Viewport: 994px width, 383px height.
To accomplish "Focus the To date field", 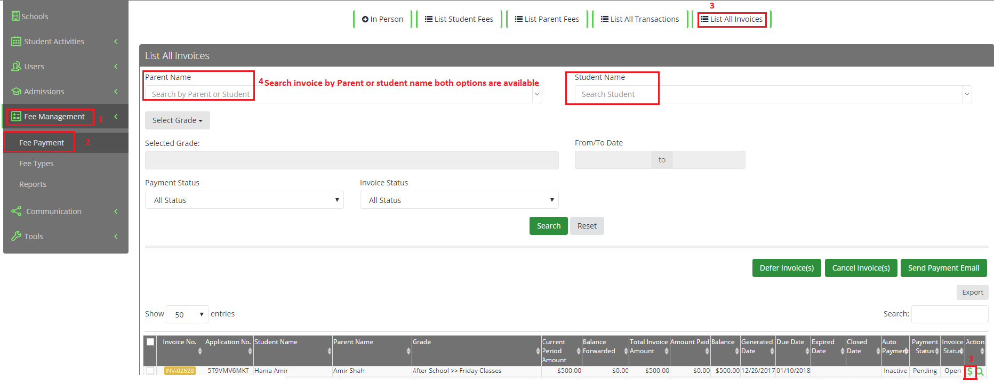I will pyautogui.click(x=709, y=160).
